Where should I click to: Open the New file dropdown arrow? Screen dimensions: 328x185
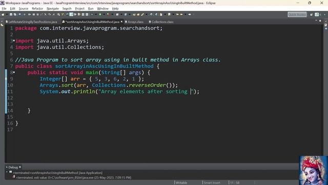(7, 14)
